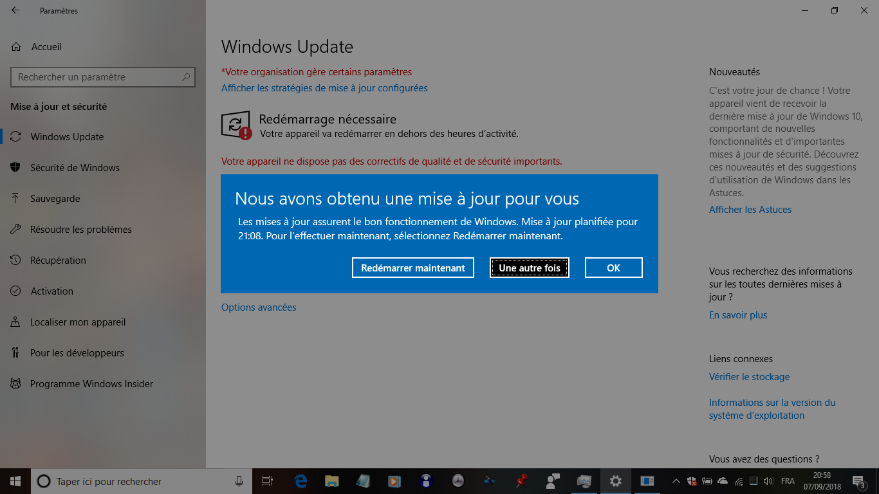879x494 pixels.
Task: Go back with the Paramètres back arrow
Action: pyautogui.click(x=15, y=10)
